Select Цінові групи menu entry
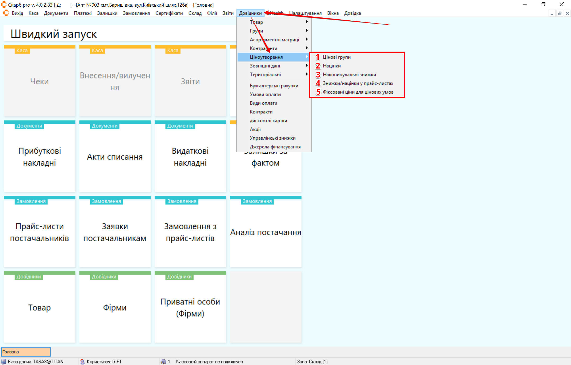 (336, 57)
